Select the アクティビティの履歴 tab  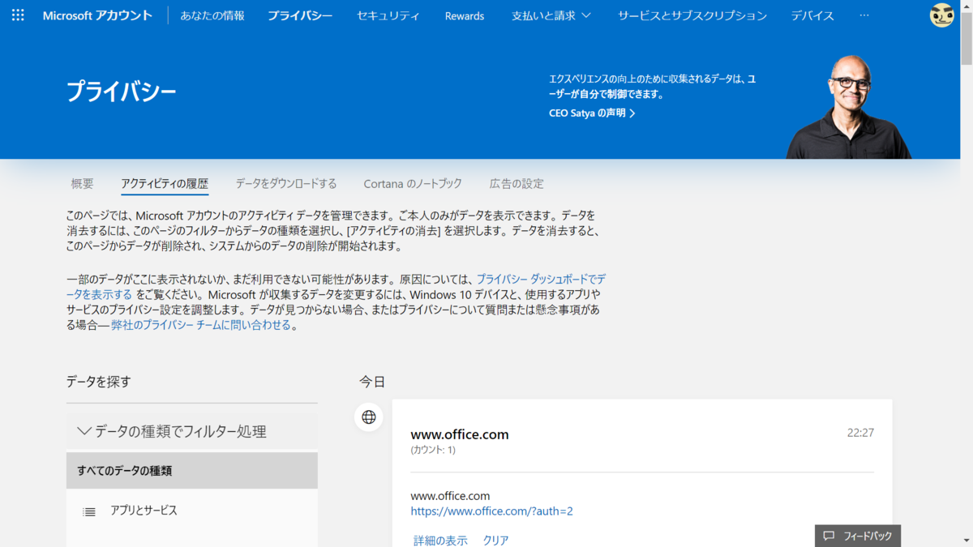click(x=165, y=184)
